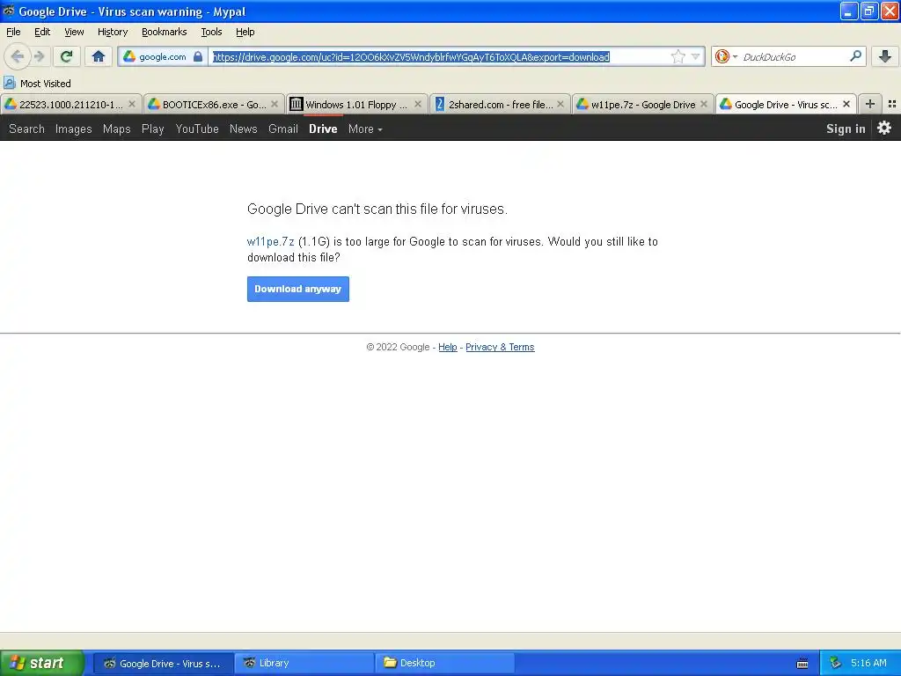Open Gmail in the Google bar
Image resolution: width=901 pixels, height=676 pixels.
coord(283,129)
